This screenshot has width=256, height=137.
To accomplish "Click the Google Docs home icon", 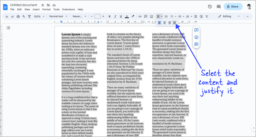I will click(x=5, y=7).
